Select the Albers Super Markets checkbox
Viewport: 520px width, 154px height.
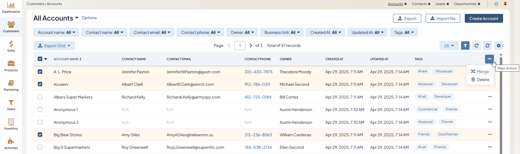pos(40,97)
